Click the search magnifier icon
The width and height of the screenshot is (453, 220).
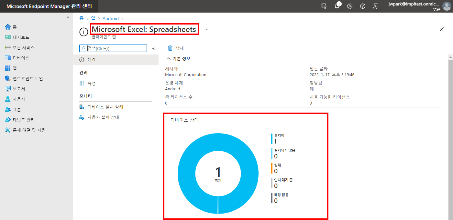(x=83, y=48)
